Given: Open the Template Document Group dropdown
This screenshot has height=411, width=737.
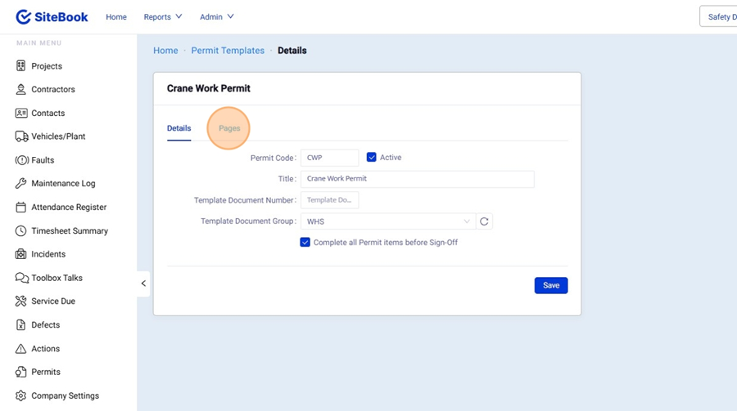Looking at the screenshot, I should pos(387,221).
